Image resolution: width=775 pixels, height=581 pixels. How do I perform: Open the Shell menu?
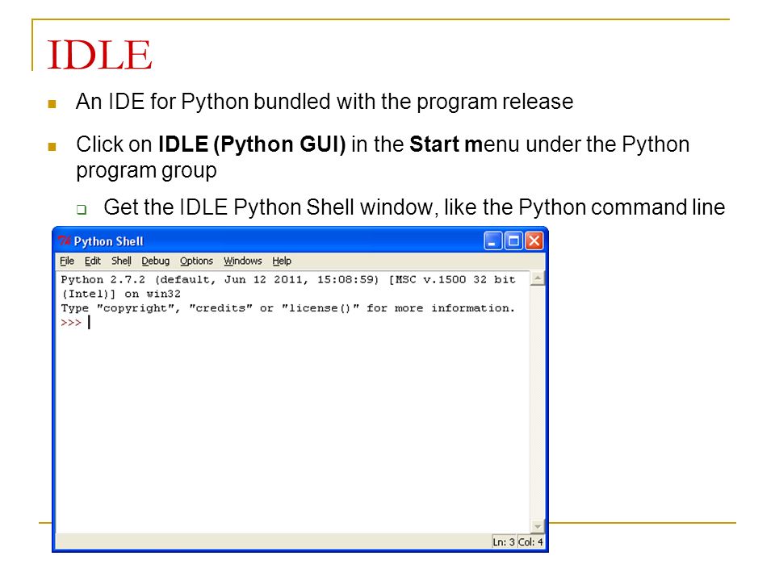[121, 261]
